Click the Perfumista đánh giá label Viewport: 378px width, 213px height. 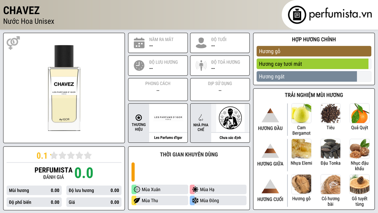[54, 173]
